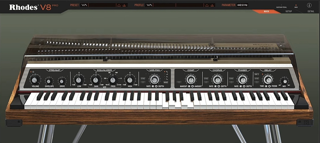Load a preset with the Preset load icon
The width and height of the screenshot is (320, 143).
tap(119, 5)
